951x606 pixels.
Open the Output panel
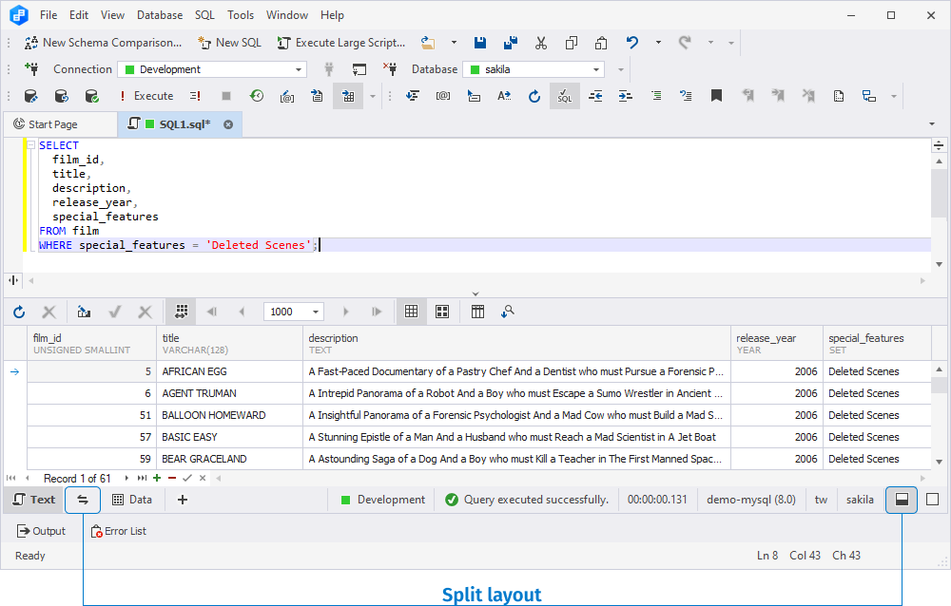41,531
